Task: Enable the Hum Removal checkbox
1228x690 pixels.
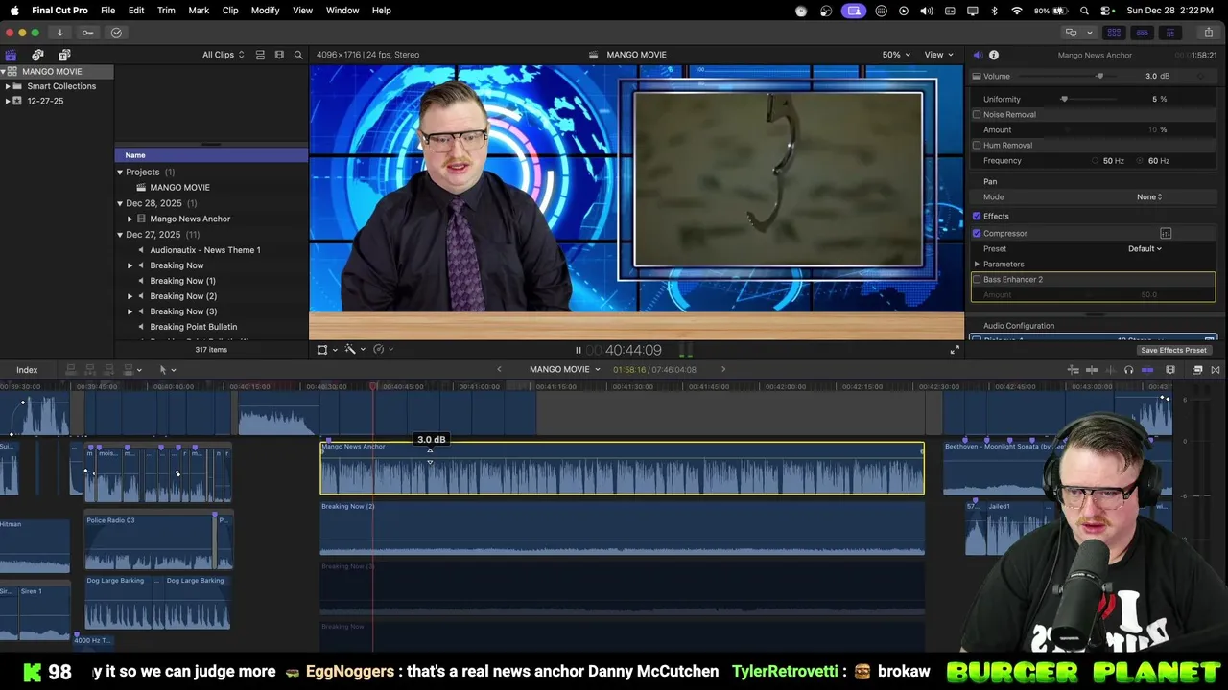Action: [977, 145]
